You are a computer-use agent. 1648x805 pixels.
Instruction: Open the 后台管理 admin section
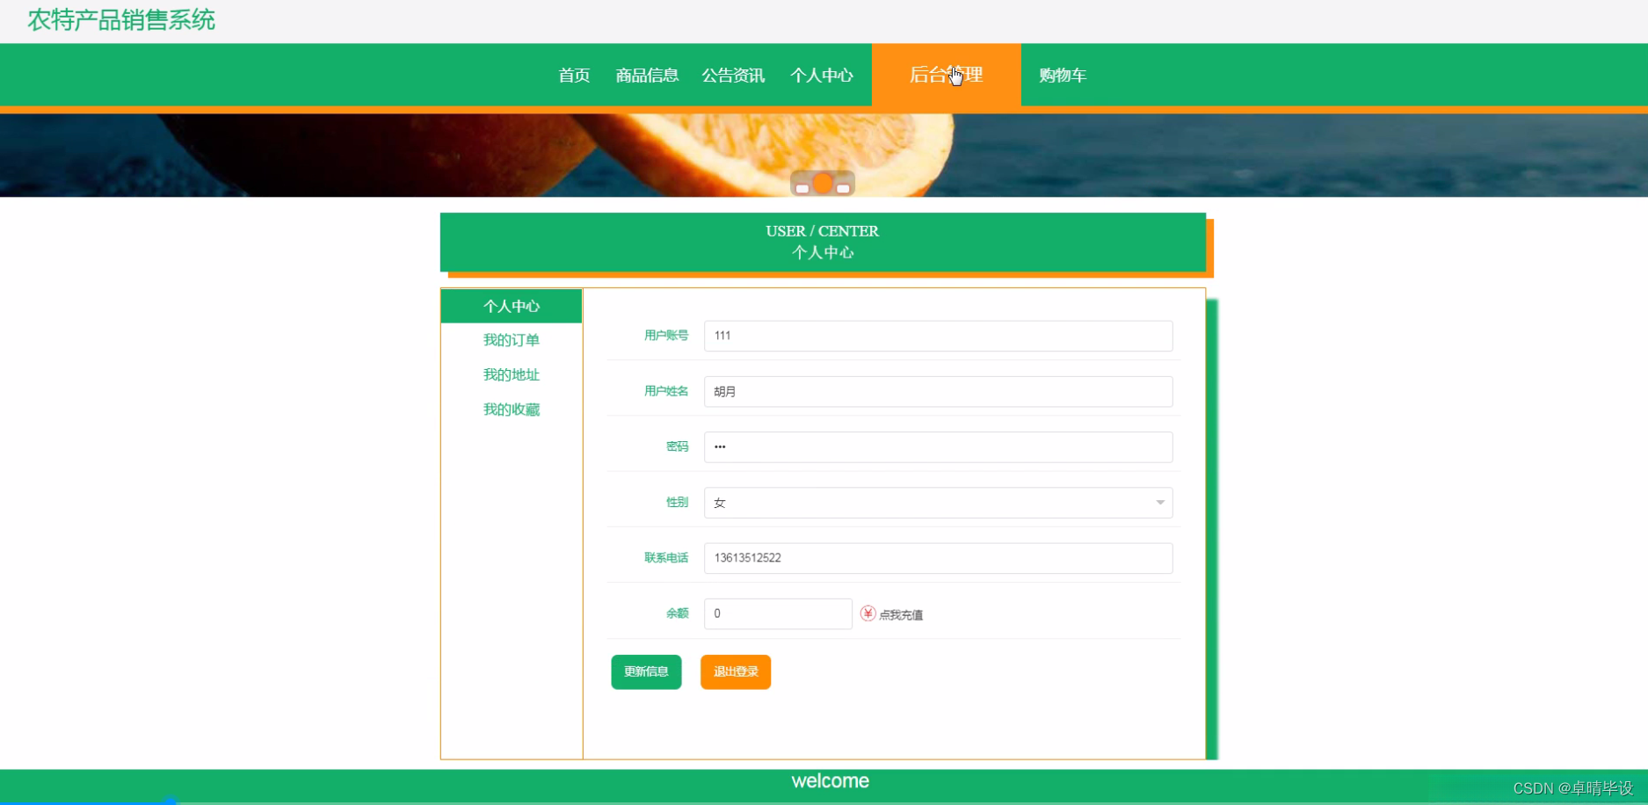(946, 76)
